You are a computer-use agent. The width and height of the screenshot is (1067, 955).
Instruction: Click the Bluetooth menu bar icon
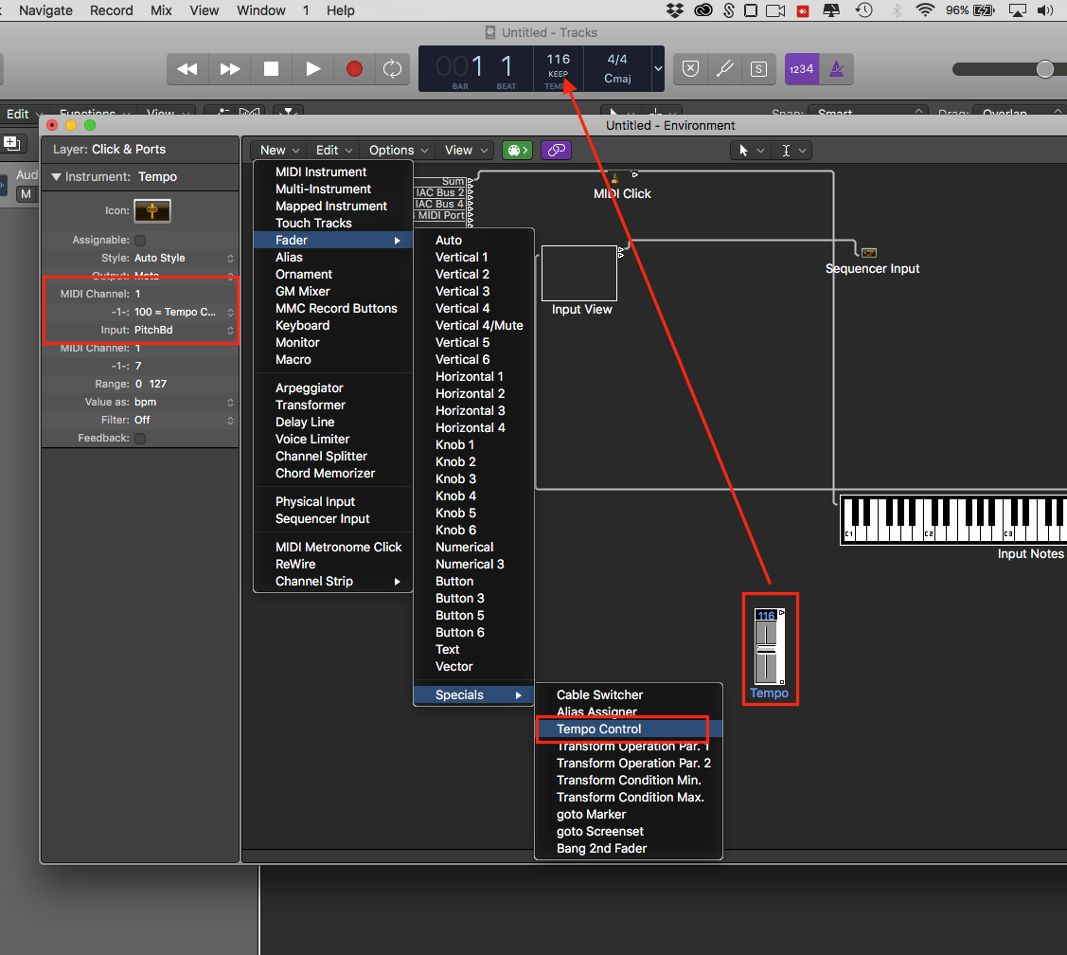tap(897, 10)
